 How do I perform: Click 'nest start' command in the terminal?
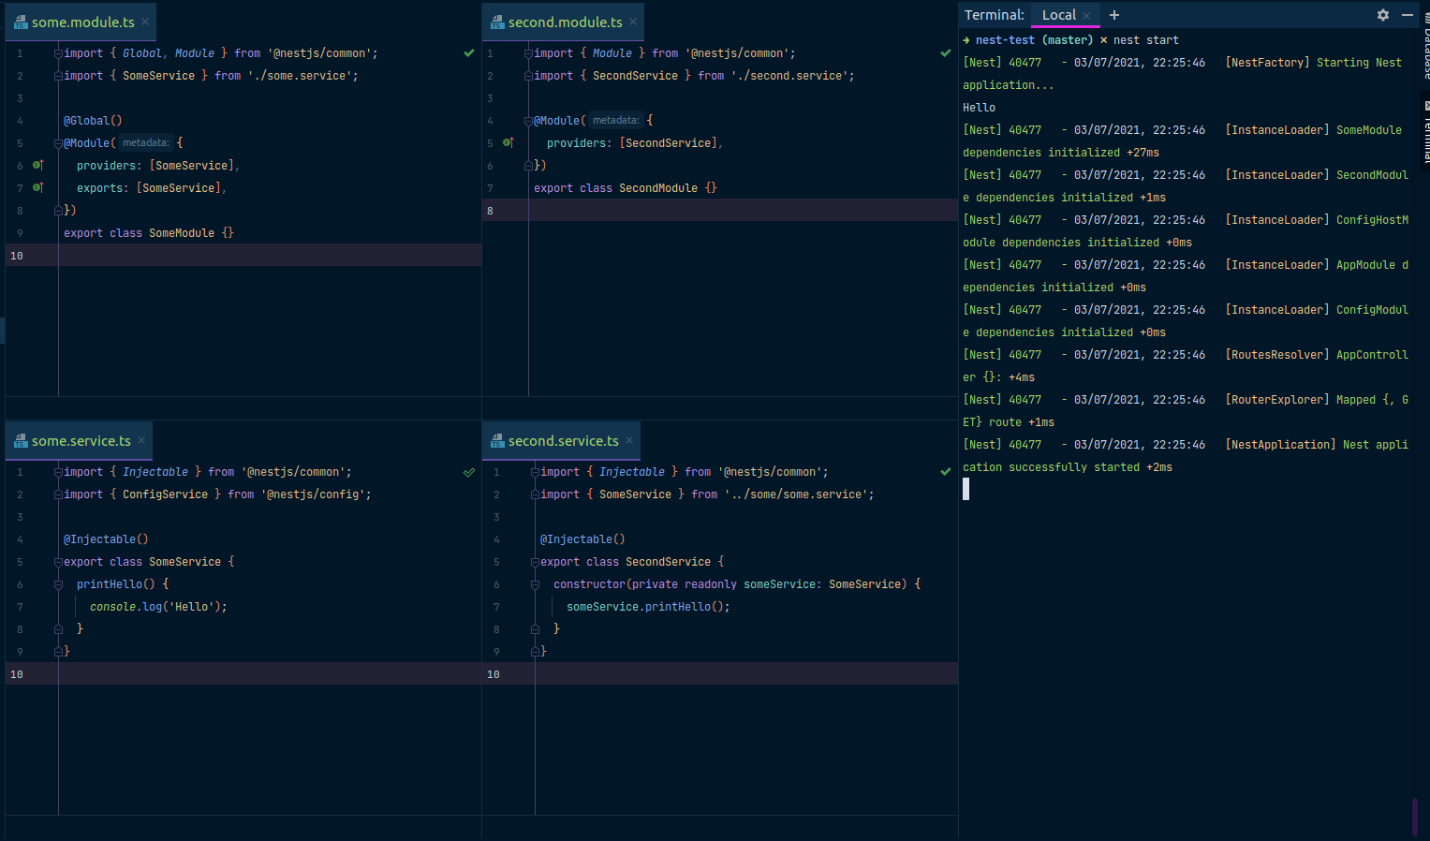pyautogui.click(x=1145, y=40)
